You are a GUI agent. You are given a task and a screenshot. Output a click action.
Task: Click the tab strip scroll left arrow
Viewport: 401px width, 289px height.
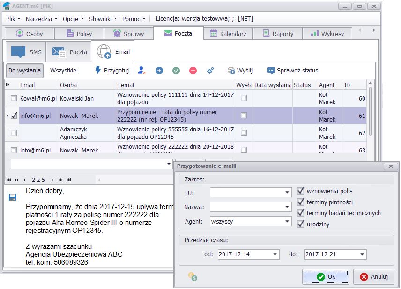coord(360,30)
